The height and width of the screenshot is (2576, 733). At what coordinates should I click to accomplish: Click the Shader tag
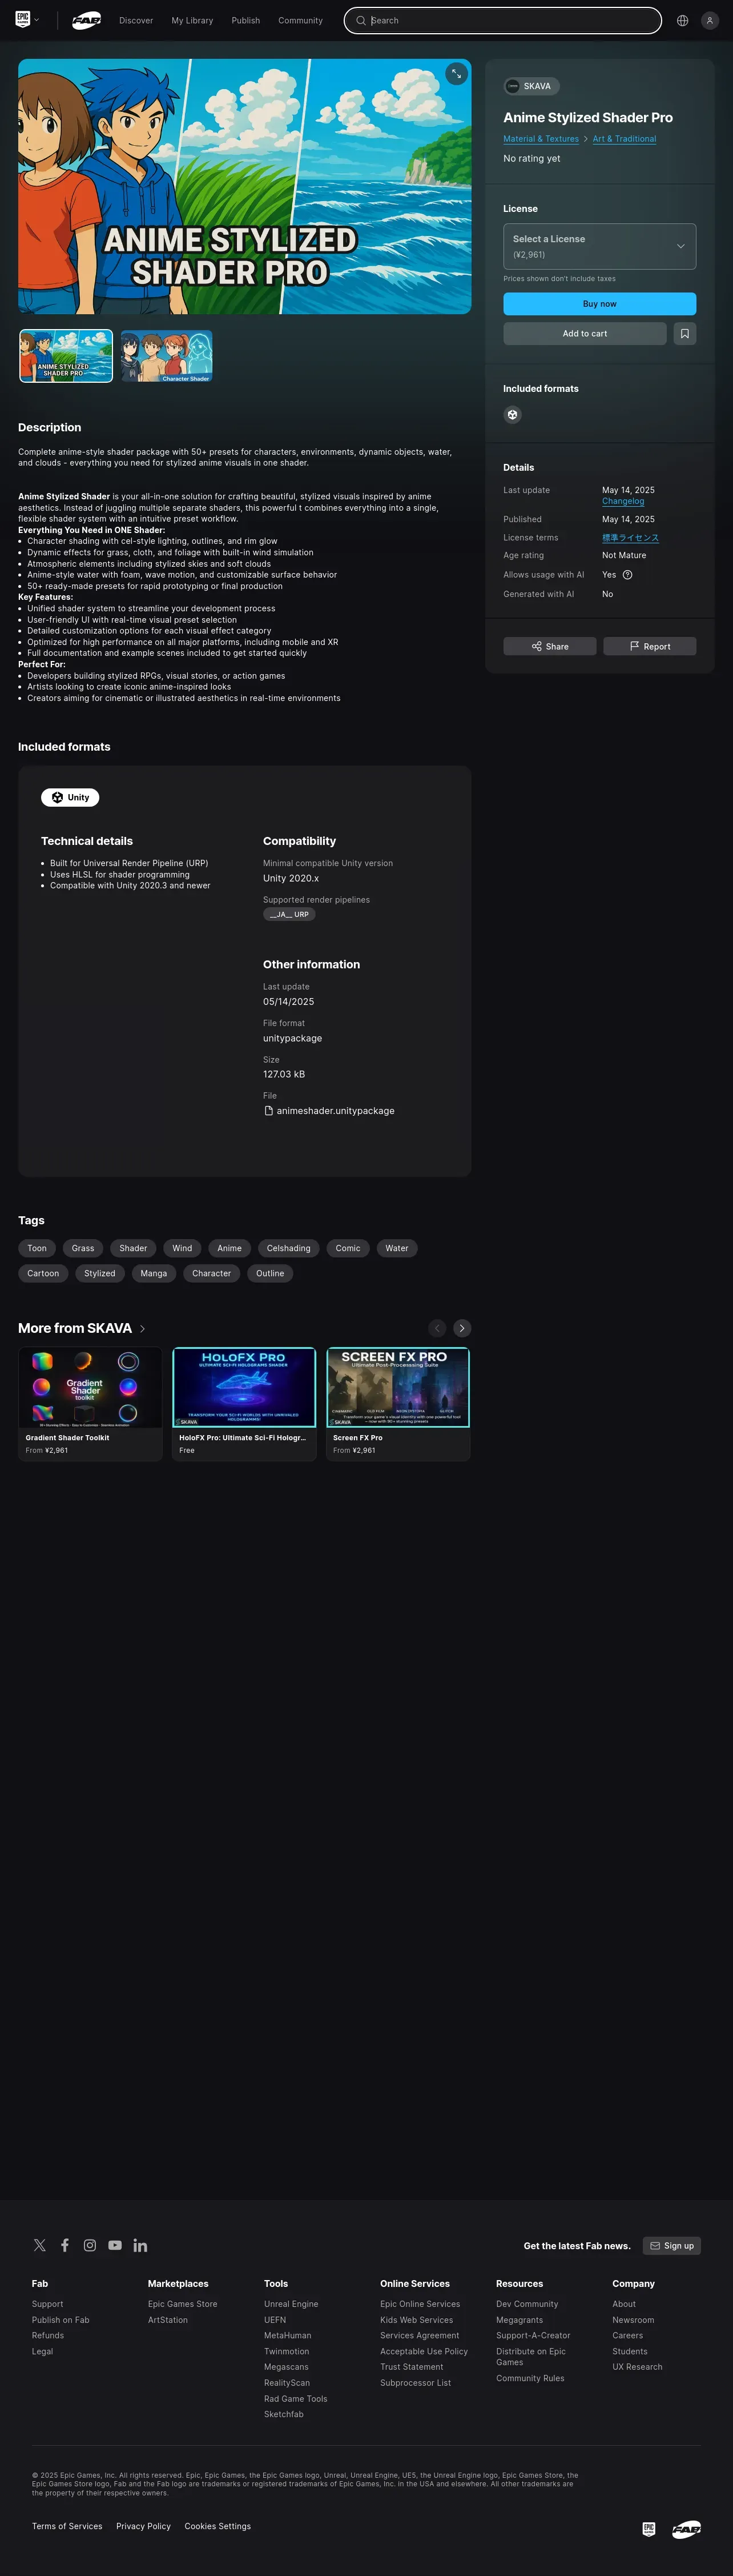point(133,1248)
